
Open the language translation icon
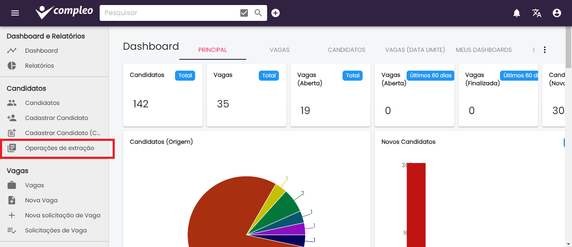click(537, 13)
